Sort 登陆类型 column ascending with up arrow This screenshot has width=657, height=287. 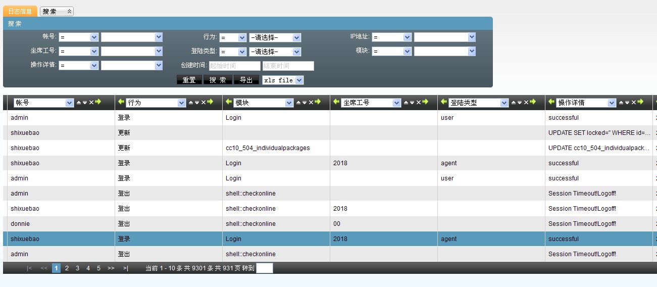[514, 103]
